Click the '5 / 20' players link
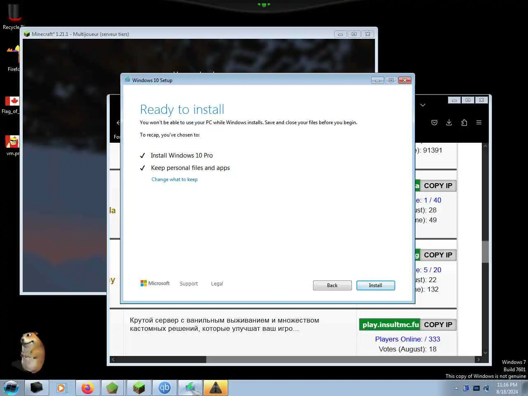 click(x=432, y=270)
